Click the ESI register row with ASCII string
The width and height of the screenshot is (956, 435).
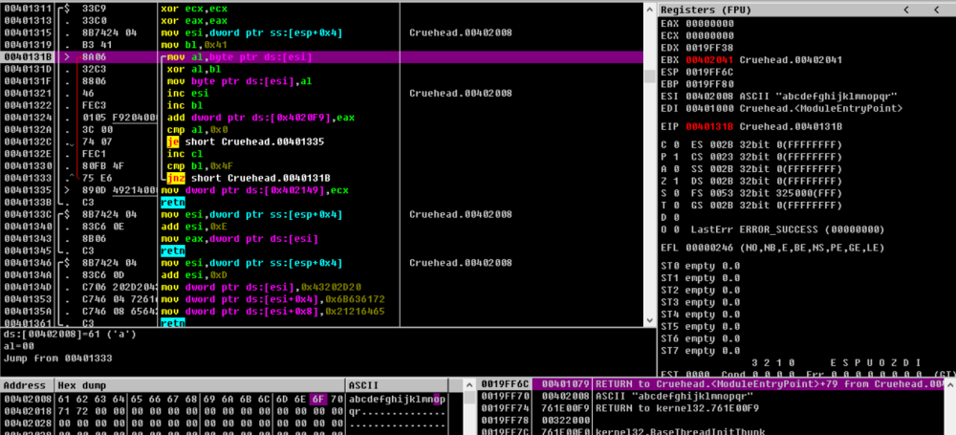[x=780, y=97]
